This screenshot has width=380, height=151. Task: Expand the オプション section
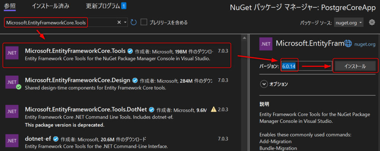coord(263,84)
